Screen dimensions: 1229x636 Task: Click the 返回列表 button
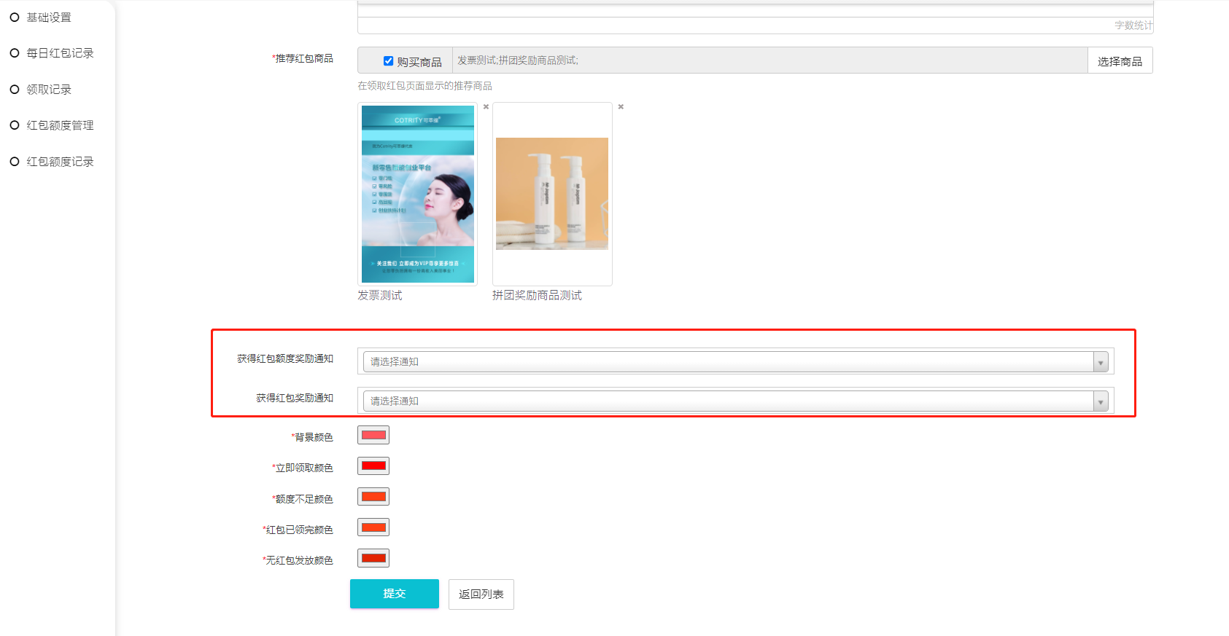(x=481, y=594)
